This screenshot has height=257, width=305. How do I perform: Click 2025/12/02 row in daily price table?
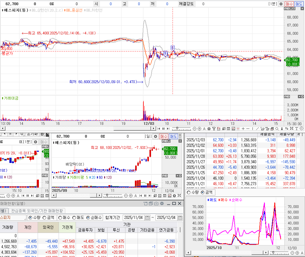(x=243, y=146)
